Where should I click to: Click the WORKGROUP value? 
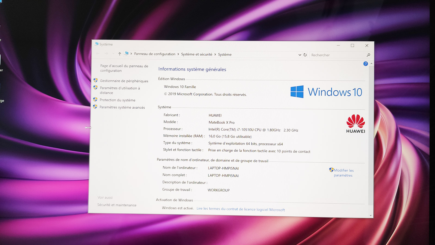219,190
